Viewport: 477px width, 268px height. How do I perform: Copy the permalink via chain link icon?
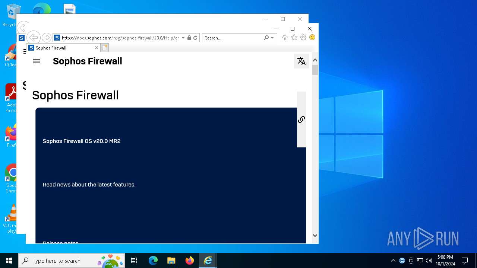tap(301, 119)
